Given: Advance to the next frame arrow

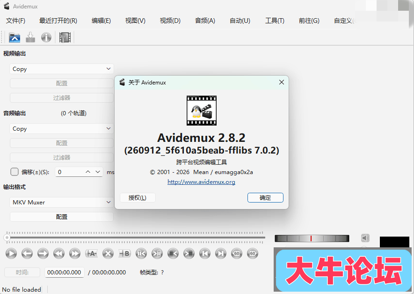Looking at the screenshot, I should pyautogui.click(x=43, y=253).
